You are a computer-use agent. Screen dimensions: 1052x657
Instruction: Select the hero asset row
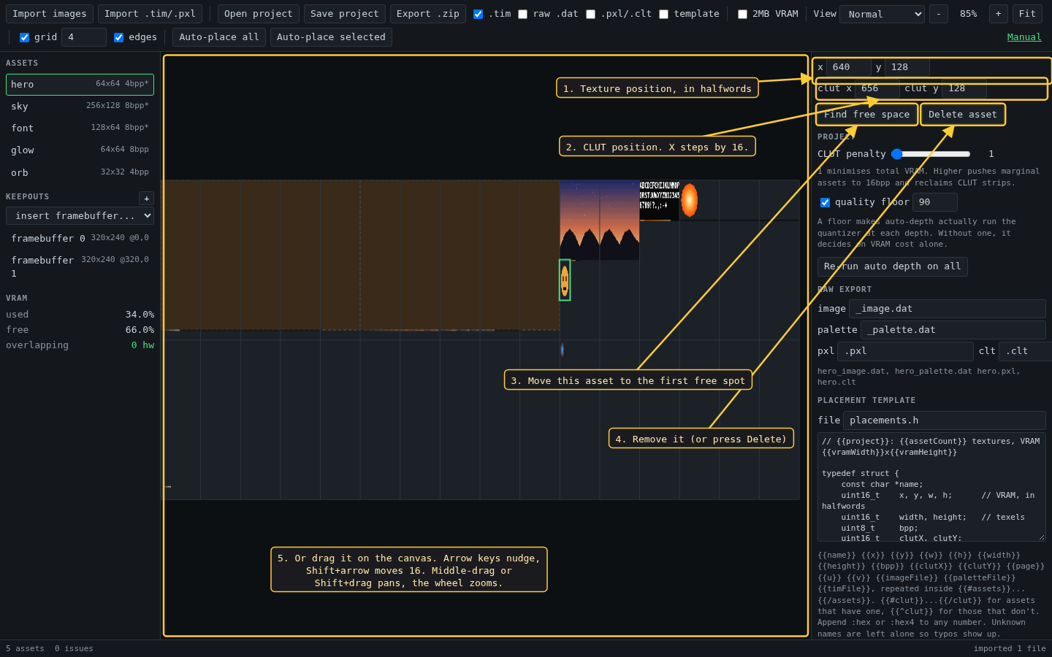80,85
